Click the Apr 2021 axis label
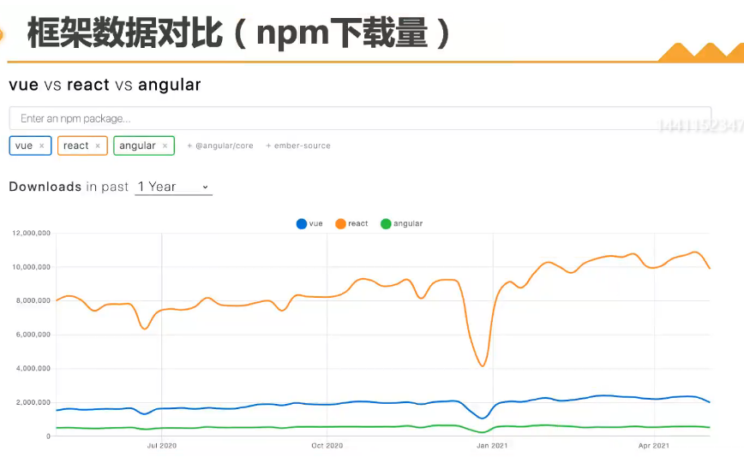Screen dimensions: 744x457 [654, 446]
